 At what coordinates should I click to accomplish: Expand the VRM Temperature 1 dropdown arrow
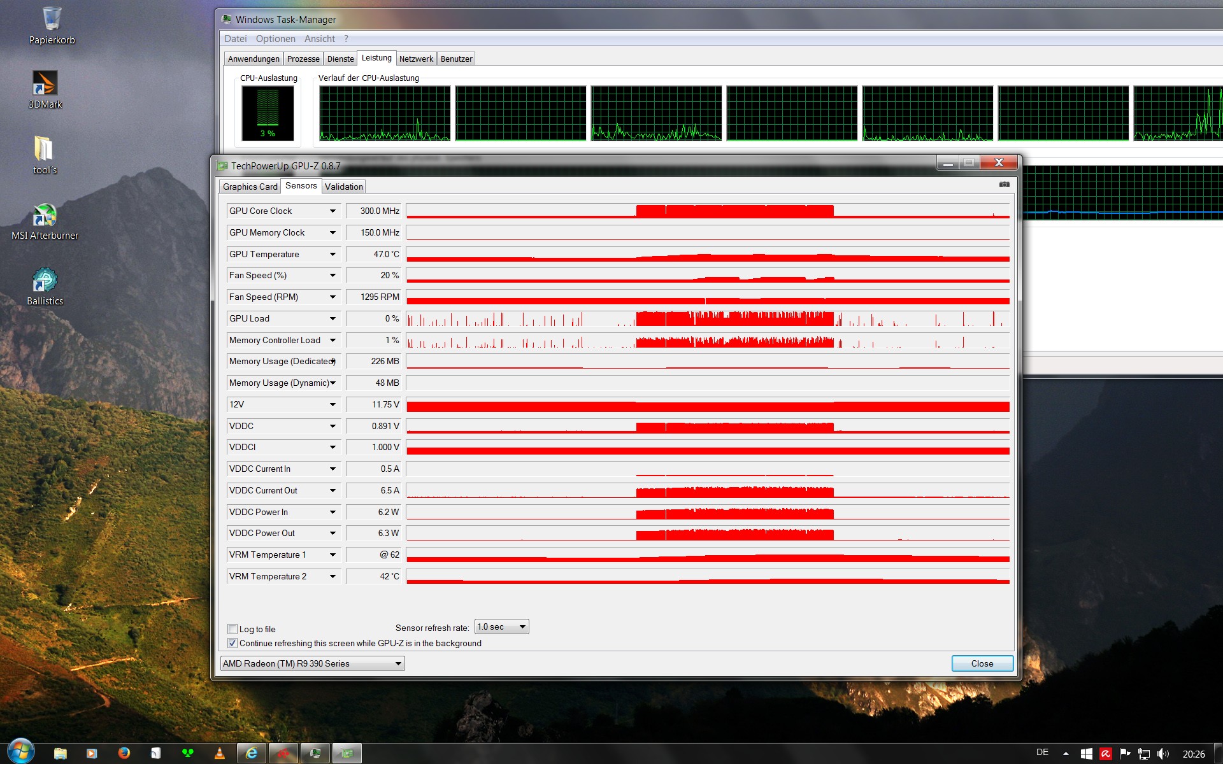[x=333, y=555]
